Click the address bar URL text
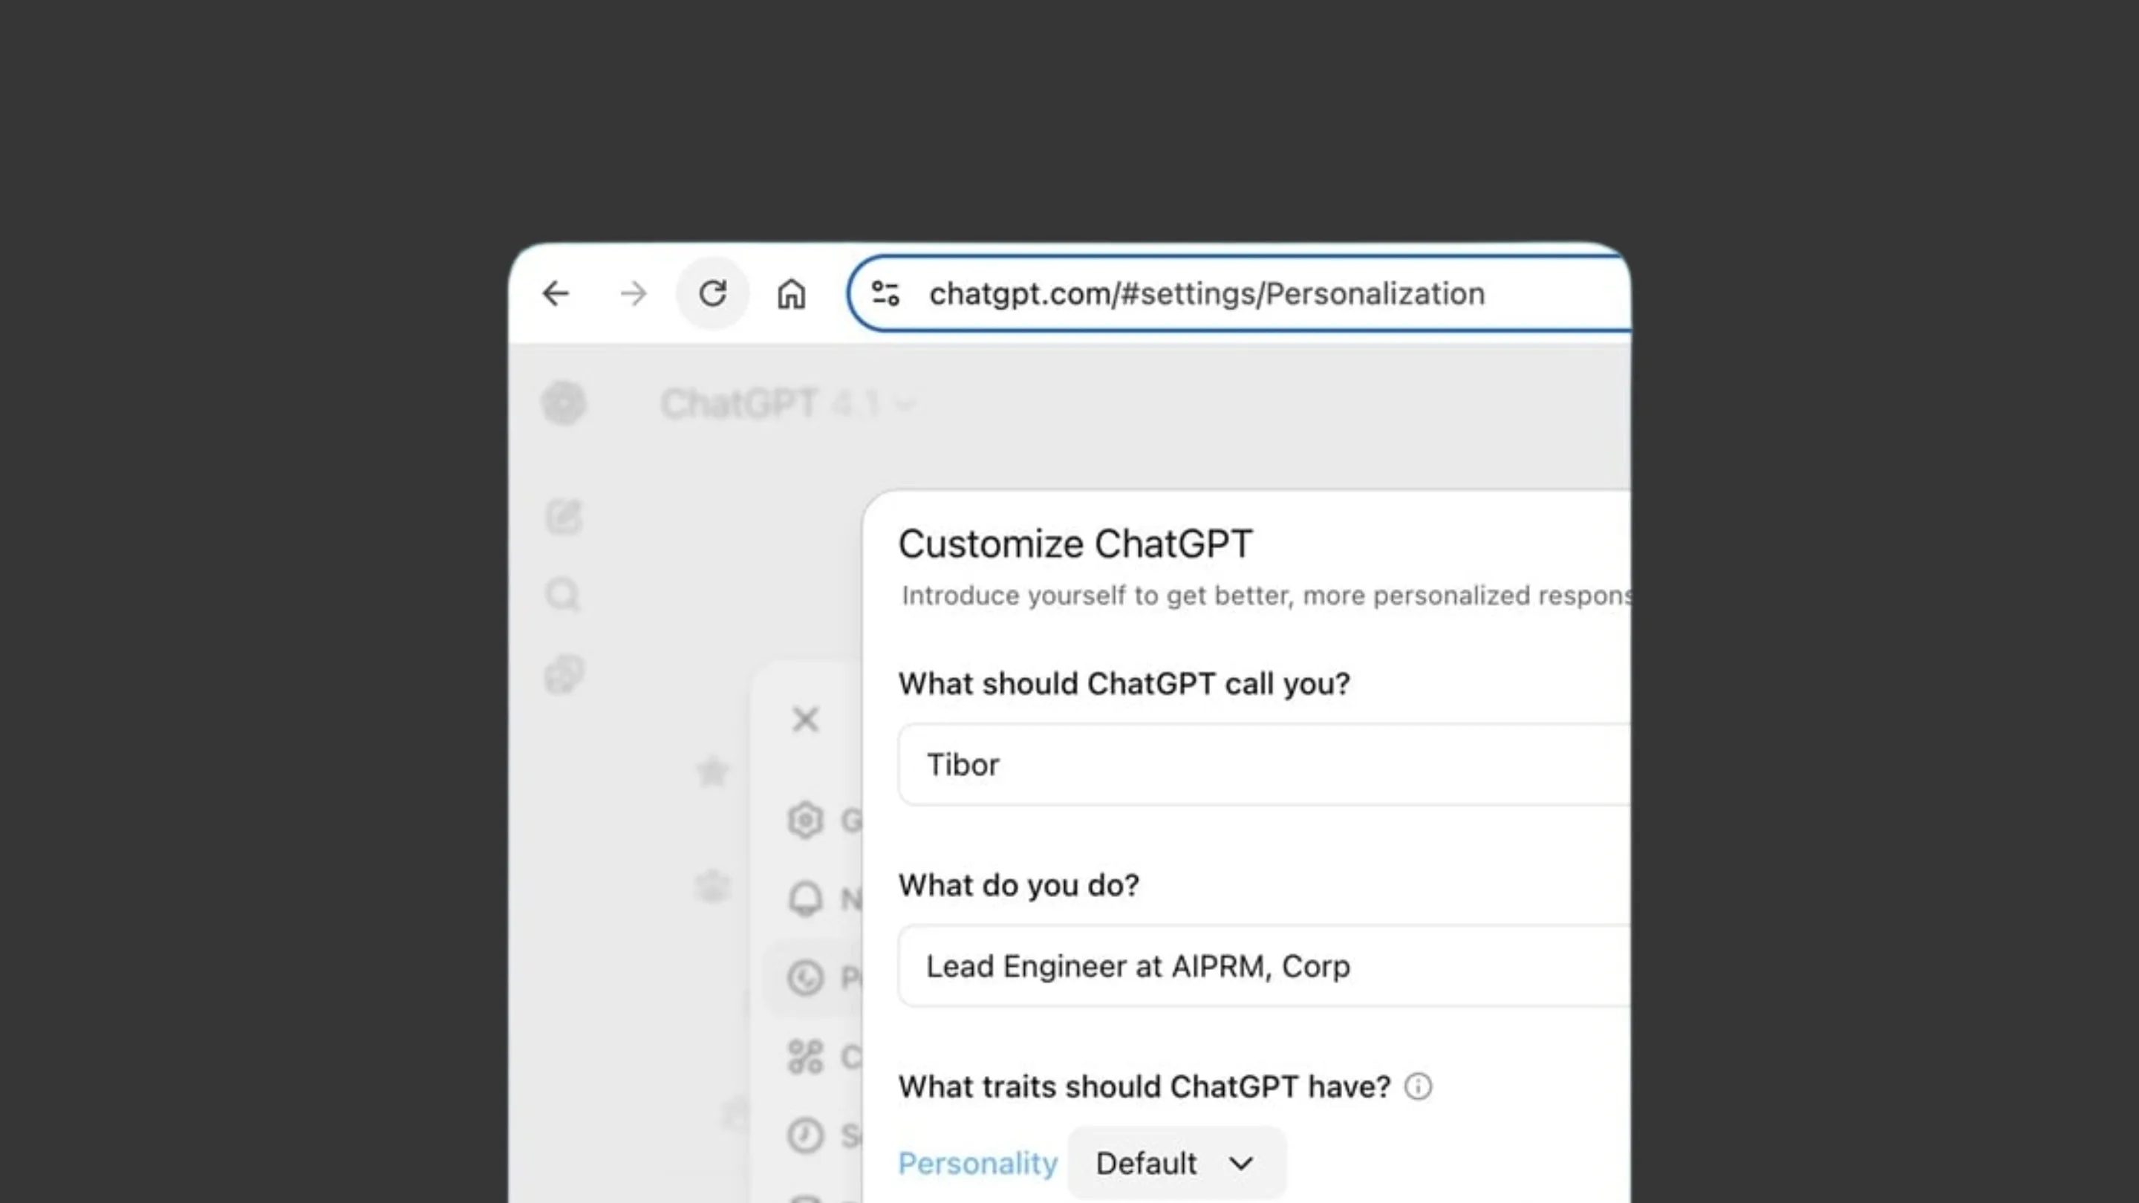Screen dimensions: 2139x1203 point(1205,294)
